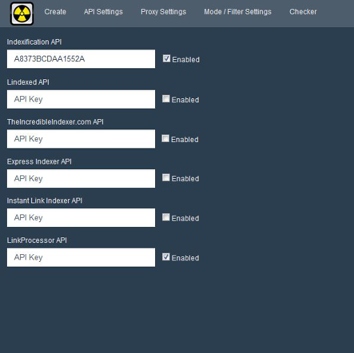This screenshot has height=353, width=354.
Task: Click the Enabled label beside Lindexed API
Action: [185, 100]
